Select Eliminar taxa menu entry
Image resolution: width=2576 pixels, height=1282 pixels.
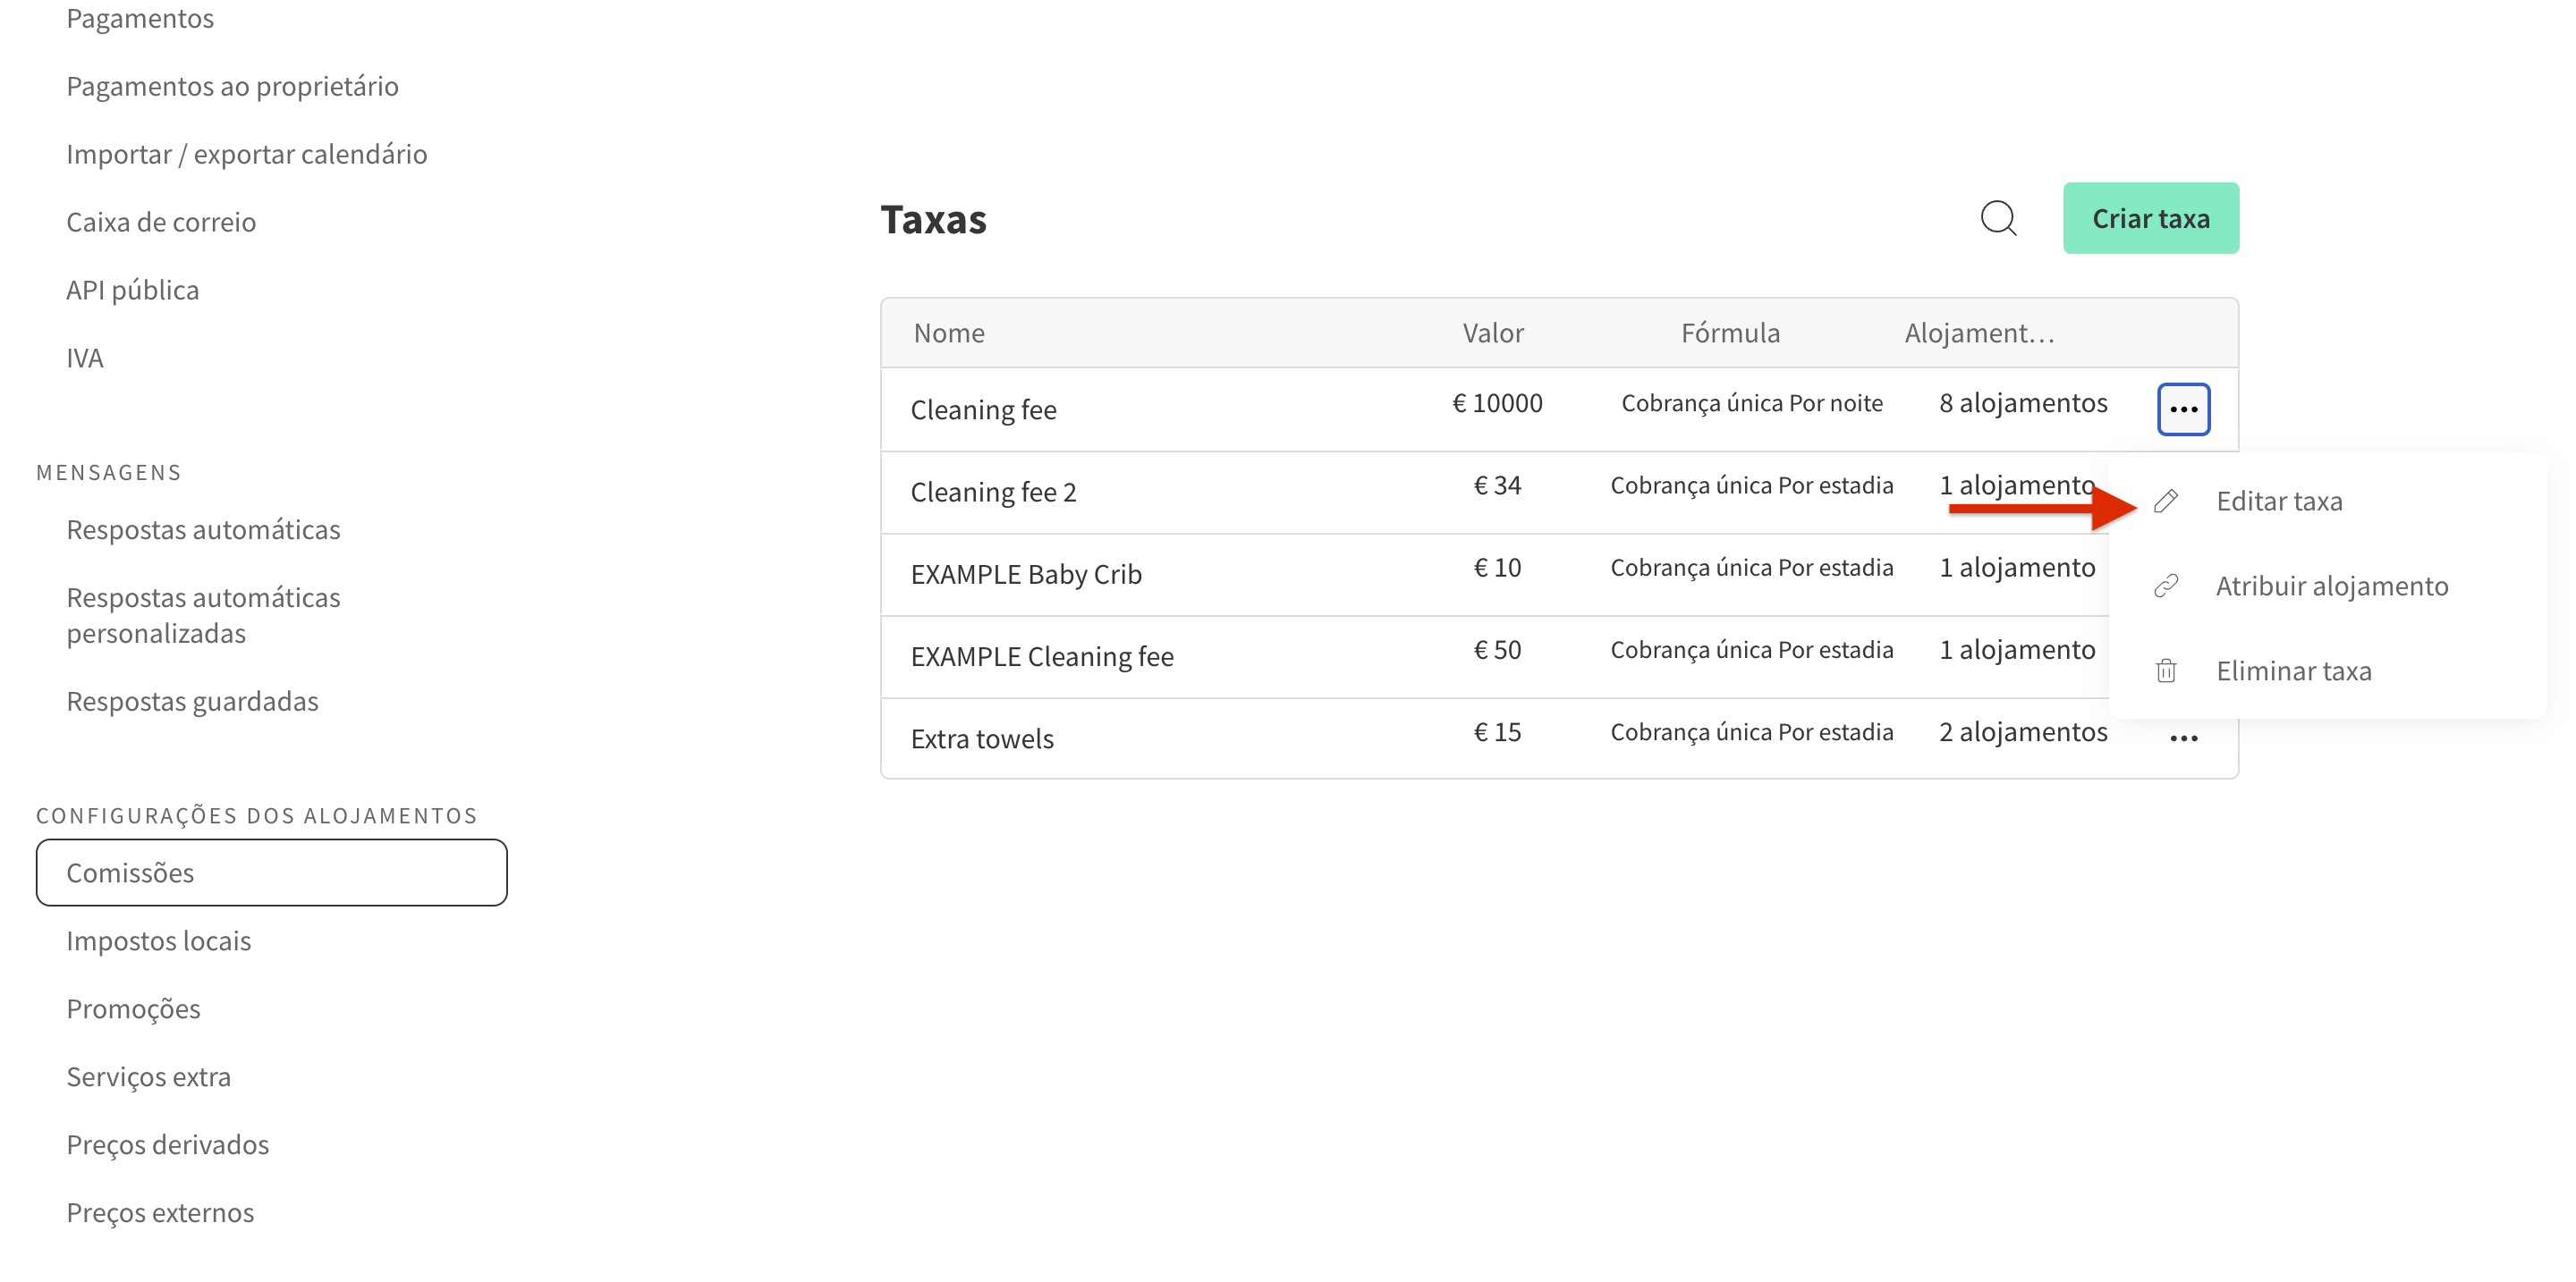click(x=2292, y=671)
